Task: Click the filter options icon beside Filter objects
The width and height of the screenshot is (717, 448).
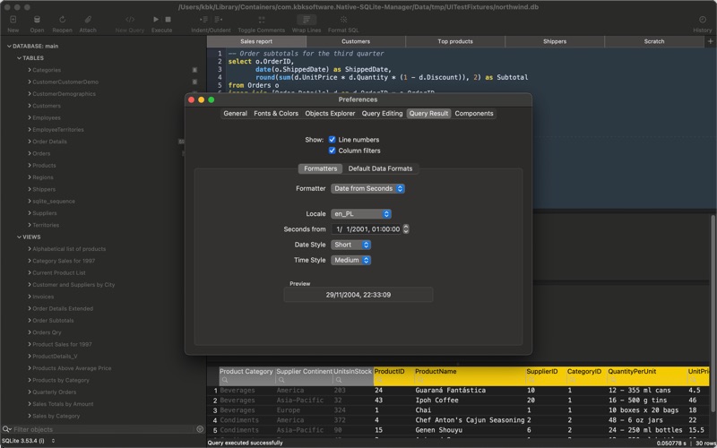Action: point(200,429)
